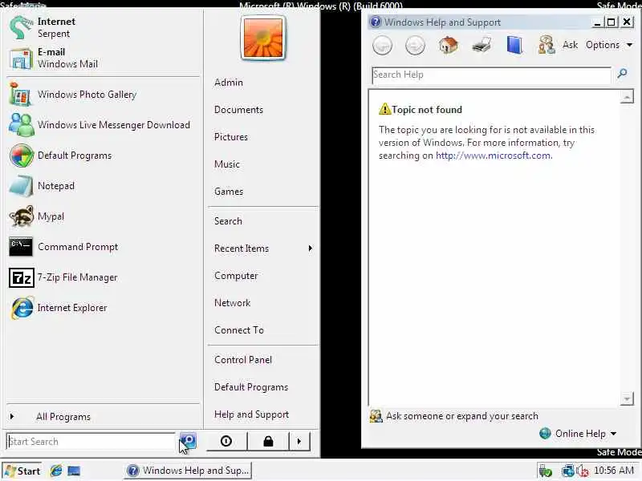Click the network tray icon

[567, 471]
